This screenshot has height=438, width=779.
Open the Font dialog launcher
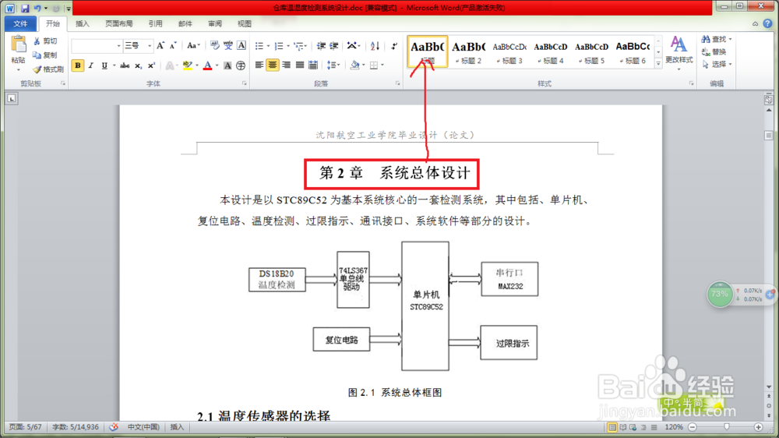coord(245,83)
